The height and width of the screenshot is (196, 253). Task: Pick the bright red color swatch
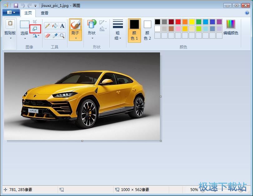[178, 22]
